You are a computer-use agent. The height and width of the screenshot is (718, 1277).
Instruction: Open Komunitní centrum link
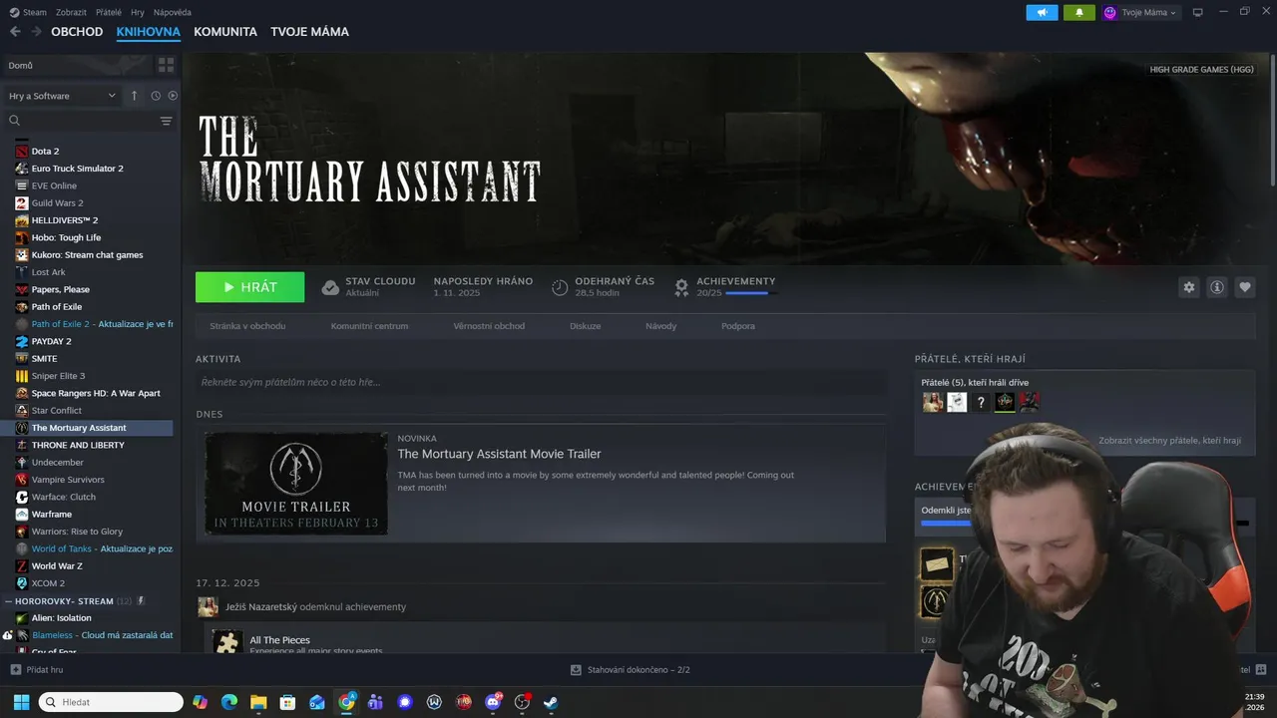pyautogui.click(x=369, y=326)
